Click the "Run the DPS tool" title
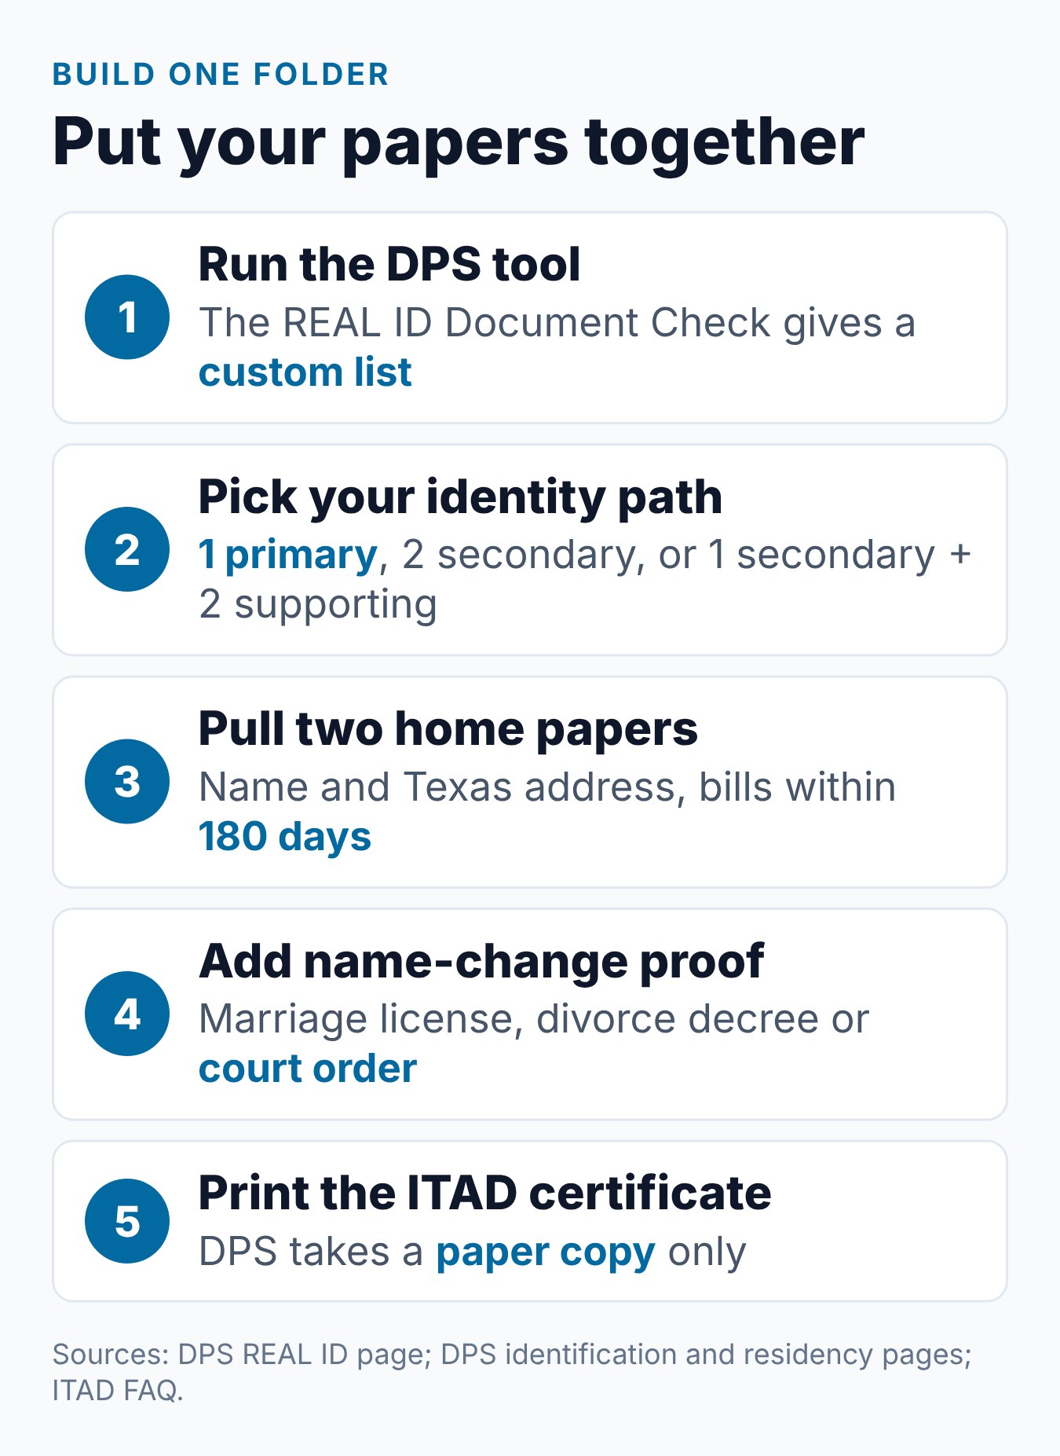 [389, 264]
